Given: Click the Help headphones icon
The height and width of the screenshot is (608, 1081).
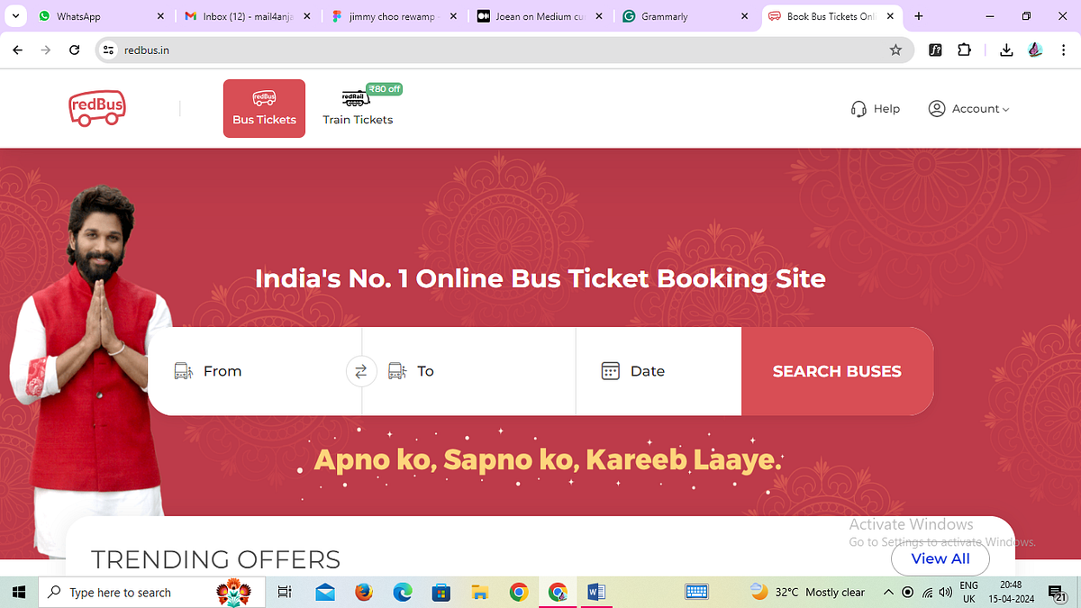Looking at the screenshot, I should pos(858,108).
